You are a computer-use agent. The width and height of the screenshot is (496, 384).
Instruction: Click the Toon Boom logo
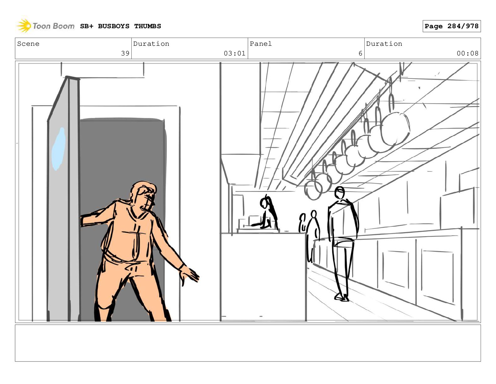pyautogui.click(x=45, y=26)
